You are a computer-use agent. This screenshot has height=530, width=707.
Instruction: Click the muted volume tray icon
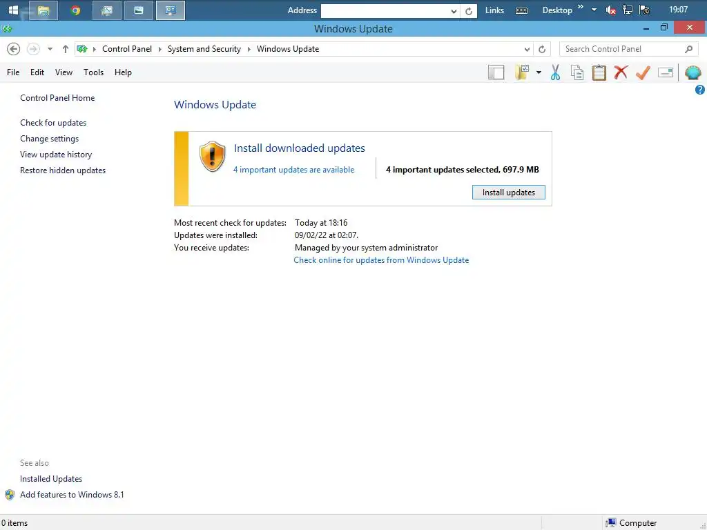[610, 10]
